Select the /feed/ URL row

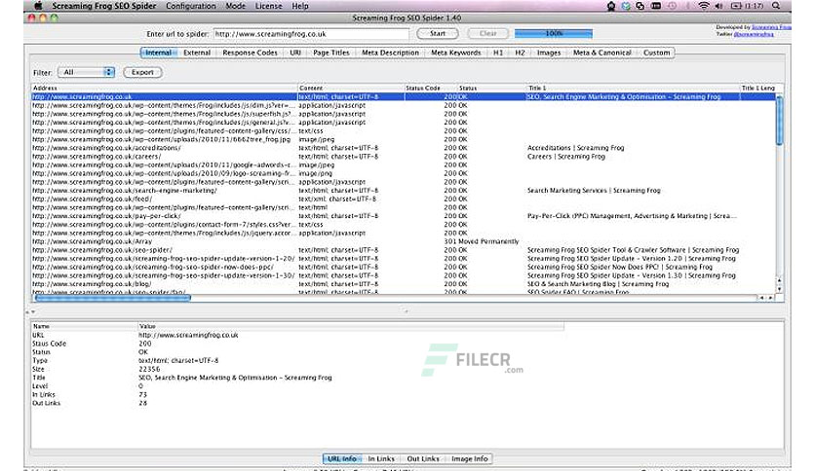[x=404, y=199]
